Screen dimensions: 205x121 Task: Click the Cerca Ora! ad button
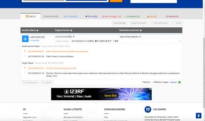coord(111,96)
